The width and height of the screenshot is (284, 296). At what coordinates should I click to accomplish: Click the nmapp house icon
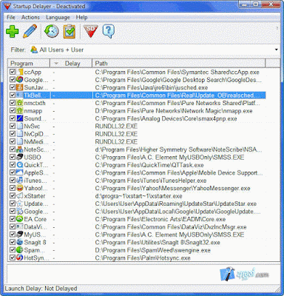20,111
